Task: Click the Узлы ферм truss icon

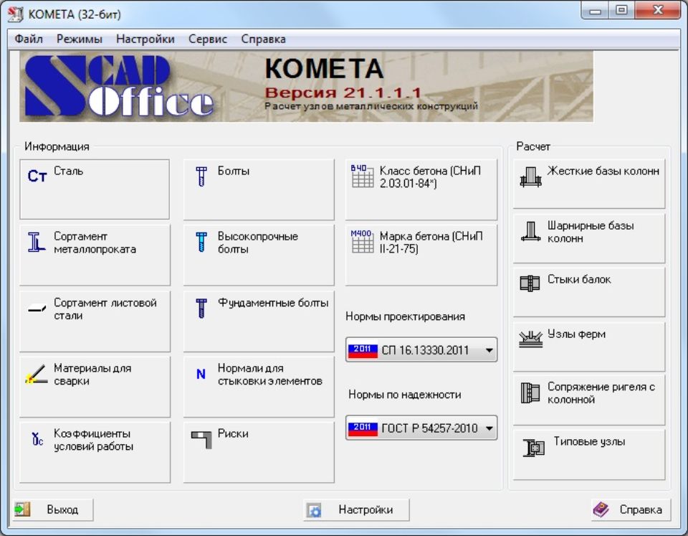Action: point(530,339)
